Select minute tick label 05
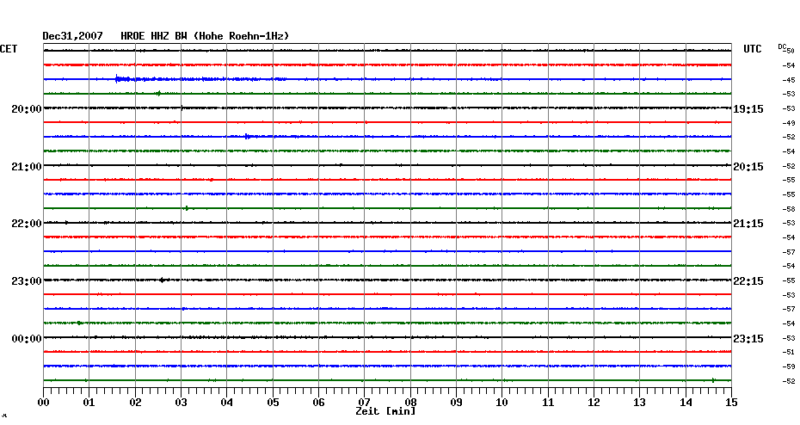 (273, 403)
